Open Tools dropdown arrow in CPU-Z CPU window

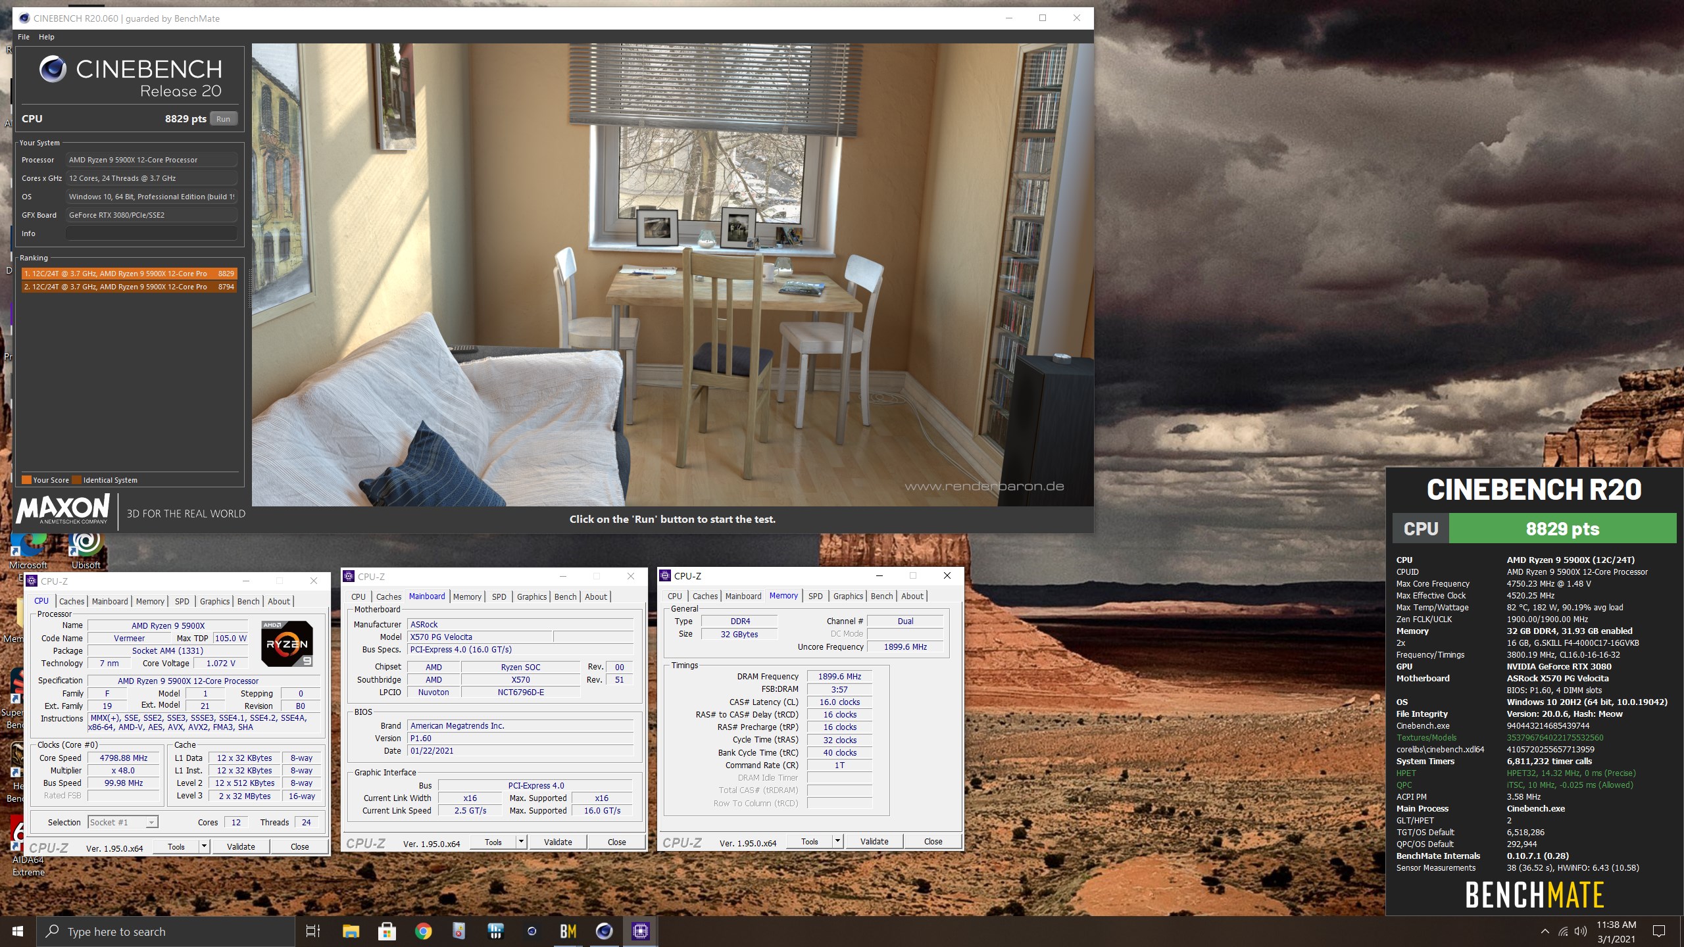click(205, 846)
